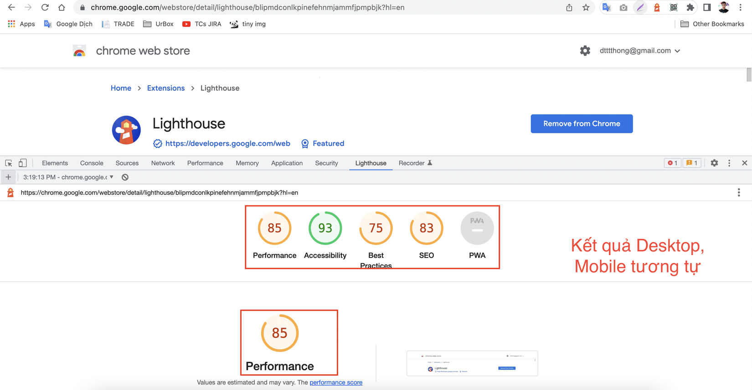Click the DevTools settings gear

714,163
